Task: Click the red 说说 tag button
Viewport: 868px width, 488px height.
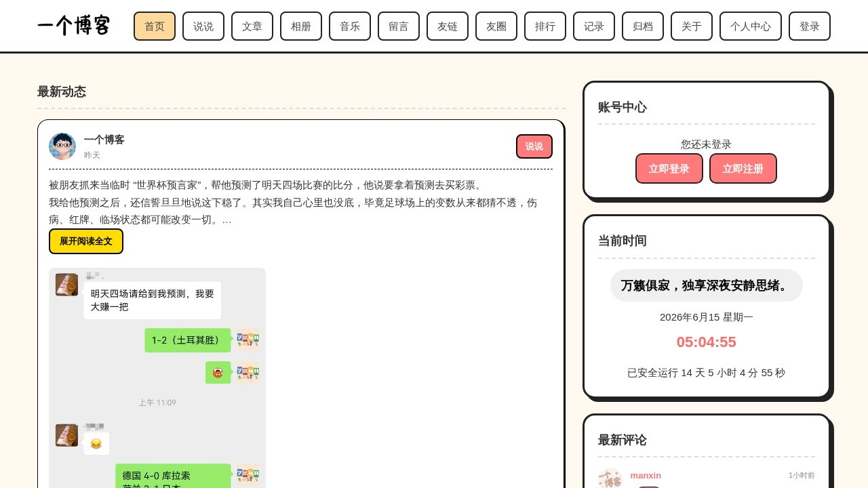Action: (534, 146)
